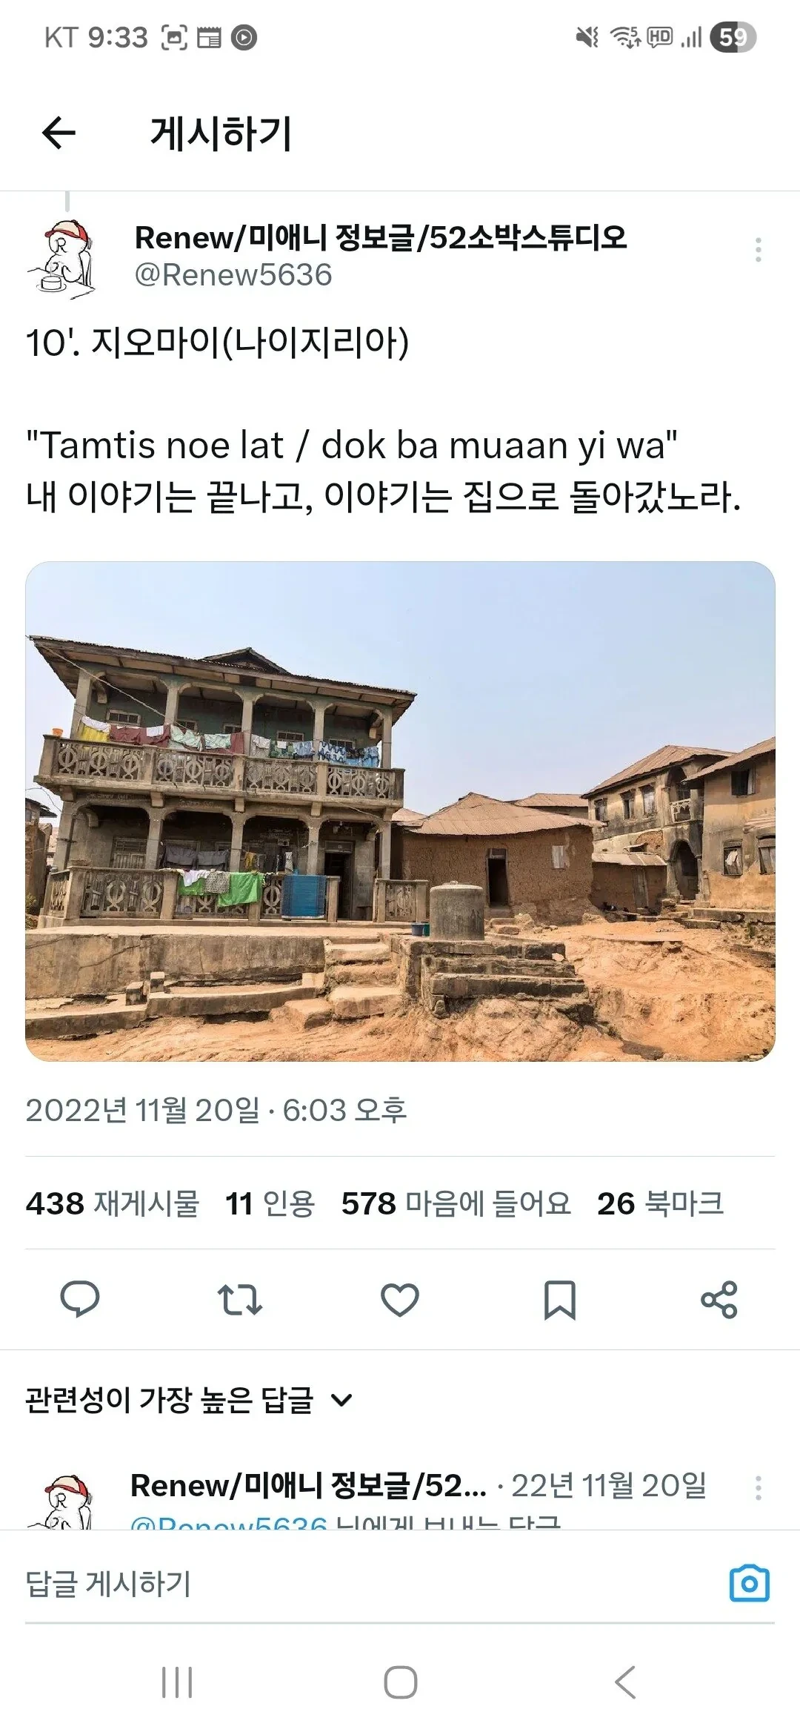
Task: Tap the Android home button
Action: coord(400,1682)
